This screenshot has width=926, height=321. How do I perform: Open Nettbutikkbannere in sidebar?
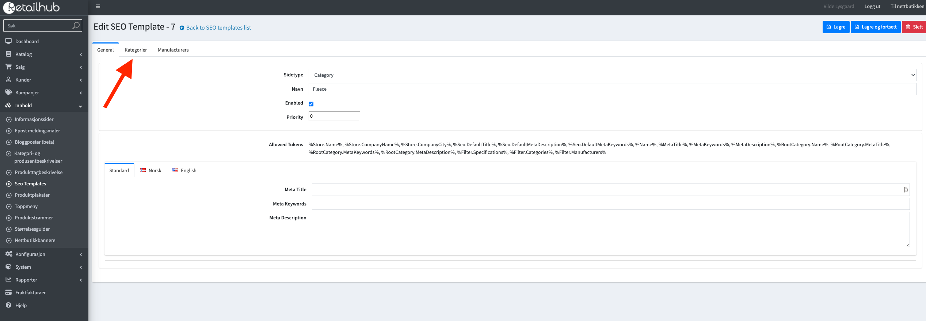pyautogui.click(x=35, y=240)
